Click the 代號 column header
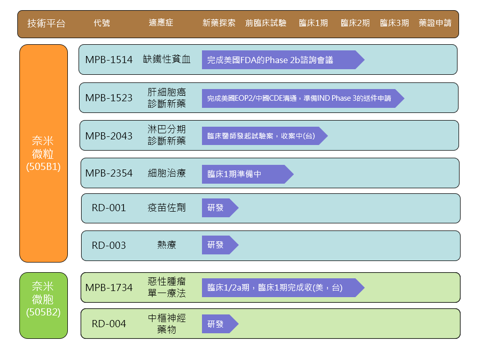The height and width of the screenshot is (347, 483). (x=101, y=23)
